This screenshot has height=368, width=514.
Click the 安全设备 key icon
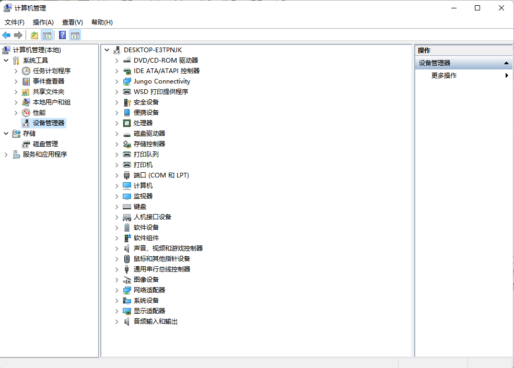coord(127,102)
